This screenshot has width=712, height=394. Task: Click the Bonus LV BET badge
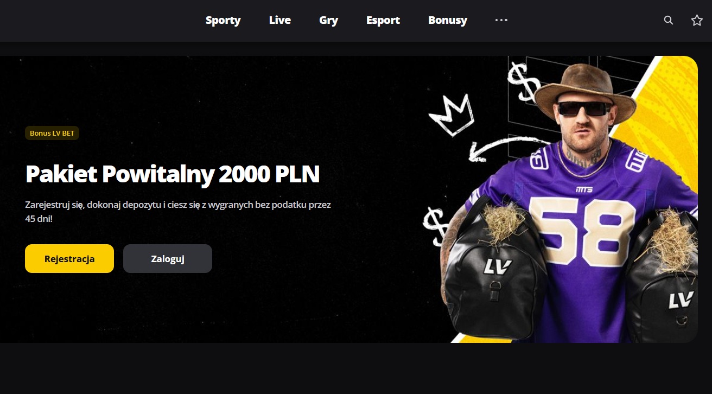[x=52, y=133]
